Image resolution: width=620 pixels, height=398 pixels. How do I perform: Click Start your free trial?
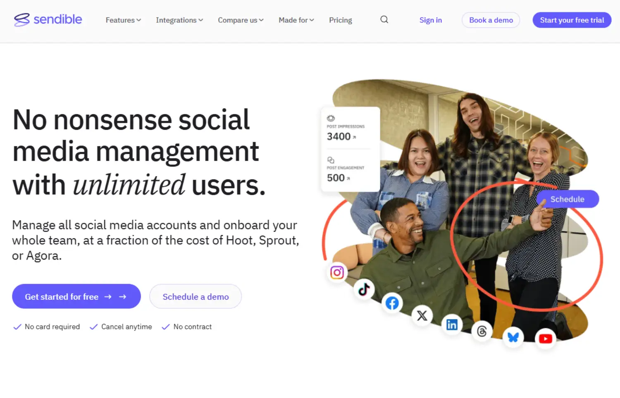[x=572, y=20]
